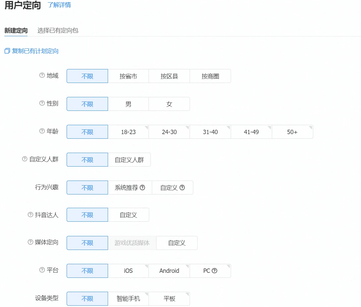361x307 pixels.
Task: Switch to 选择已有定向包 tab
Action: pos(58,31)
